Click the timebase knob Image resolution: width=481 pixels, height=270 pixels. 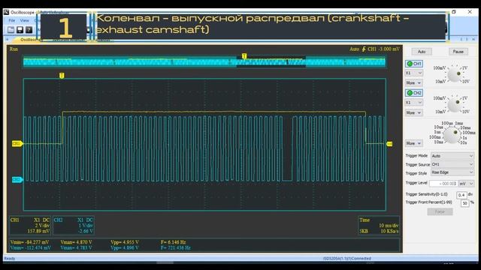point(452,136)
